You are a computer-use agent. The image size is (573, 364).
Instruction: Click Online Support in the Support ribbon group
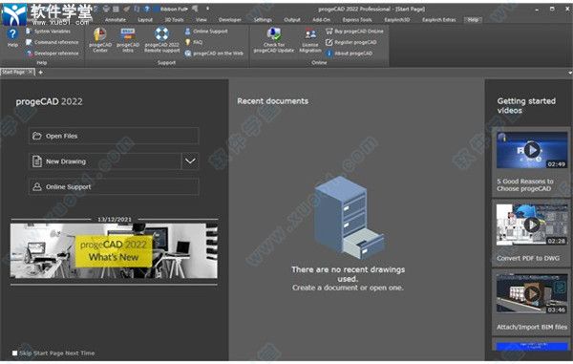pos(206,32)
